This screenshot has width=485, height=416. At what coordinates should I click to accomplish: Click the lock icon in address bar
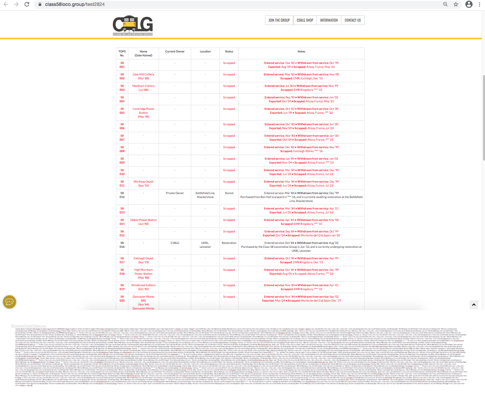(40, 4)
